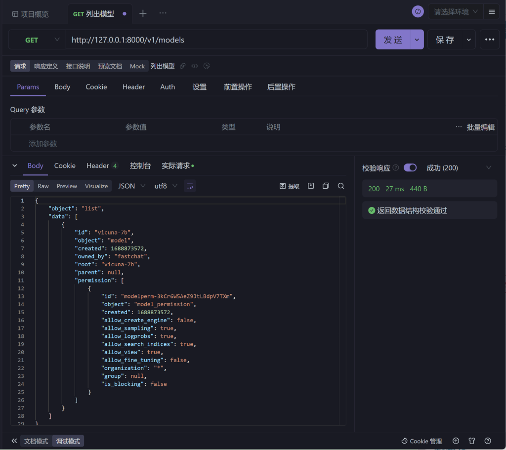Image resolution: width=506 pixels, height=450 pixels.
Task: Switch to Mock tab
Action: 137,66
